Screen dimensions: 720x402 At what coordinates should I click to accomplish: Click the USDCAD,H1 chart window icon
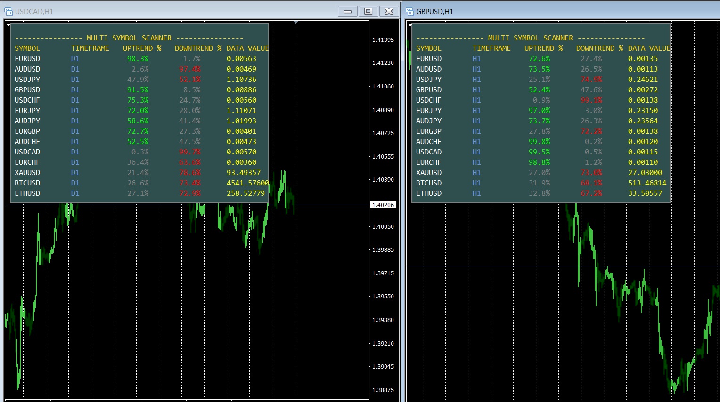point(8,11)
